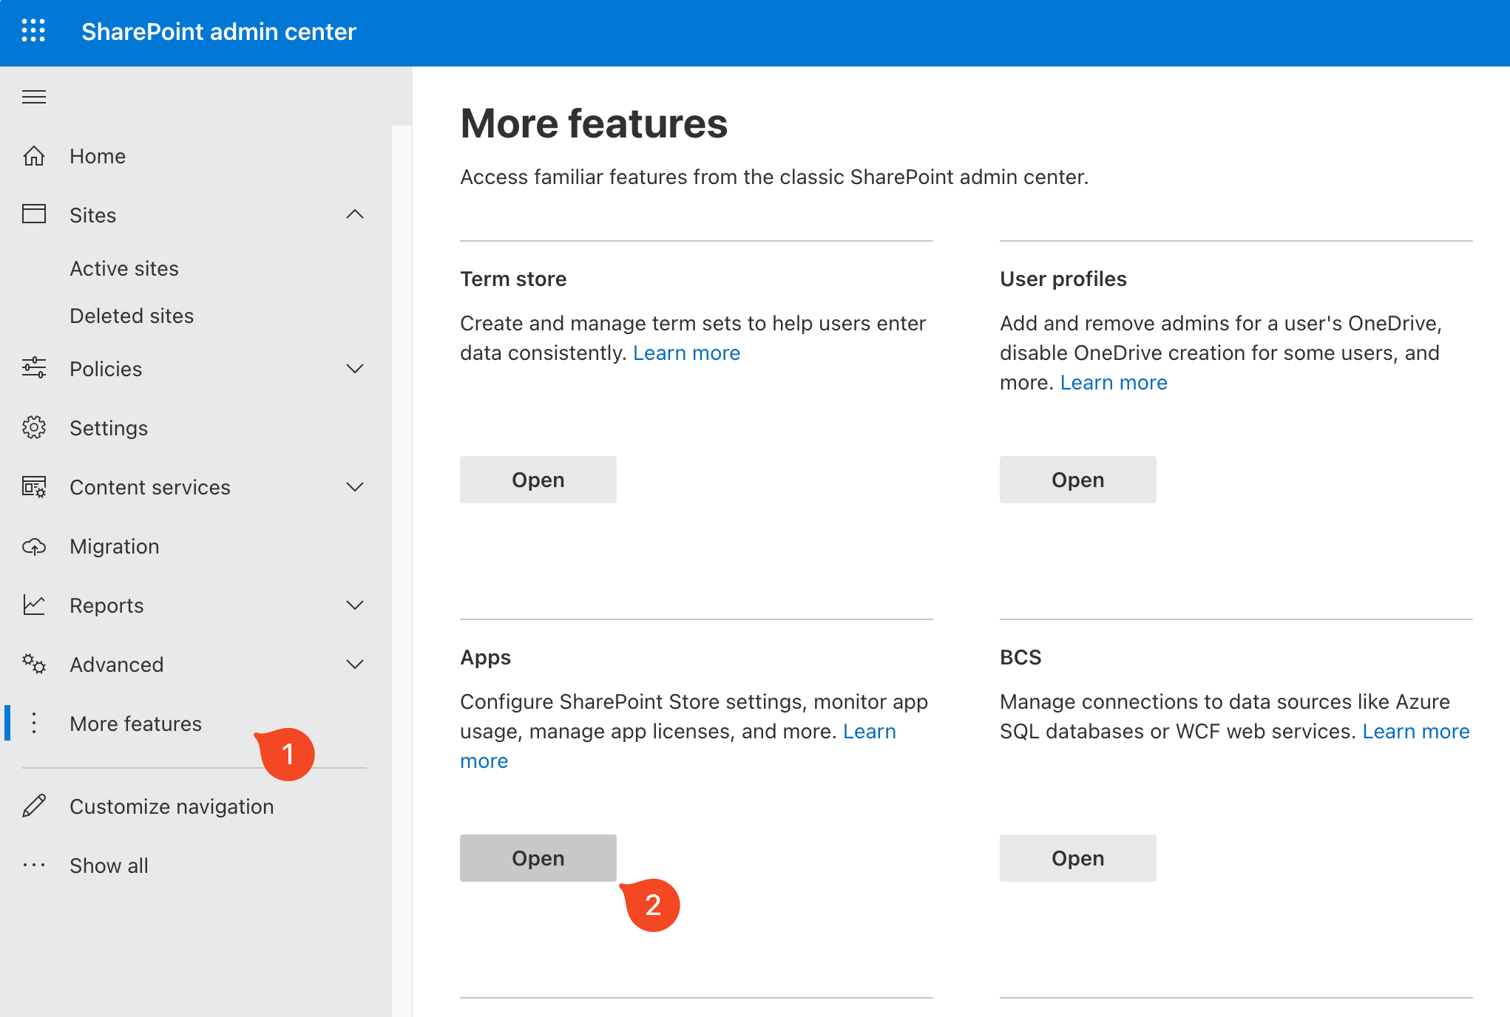Open the Apps feature

click(x=538, y=858)
